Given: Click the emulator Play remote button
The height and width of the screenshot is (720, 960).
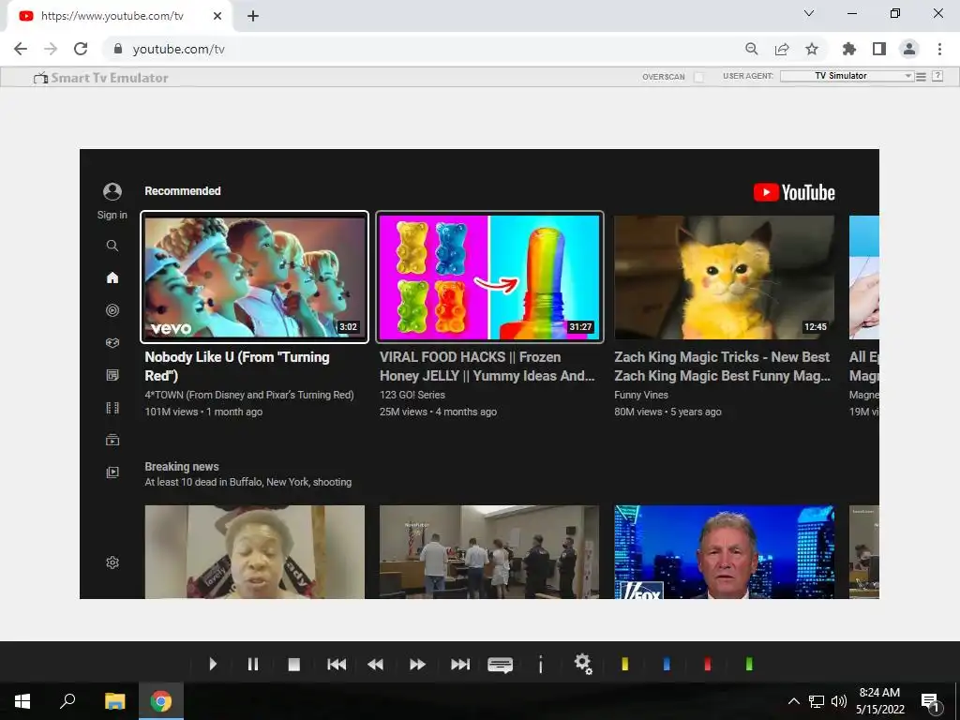Looking at the screenshot, I should 213,665.
